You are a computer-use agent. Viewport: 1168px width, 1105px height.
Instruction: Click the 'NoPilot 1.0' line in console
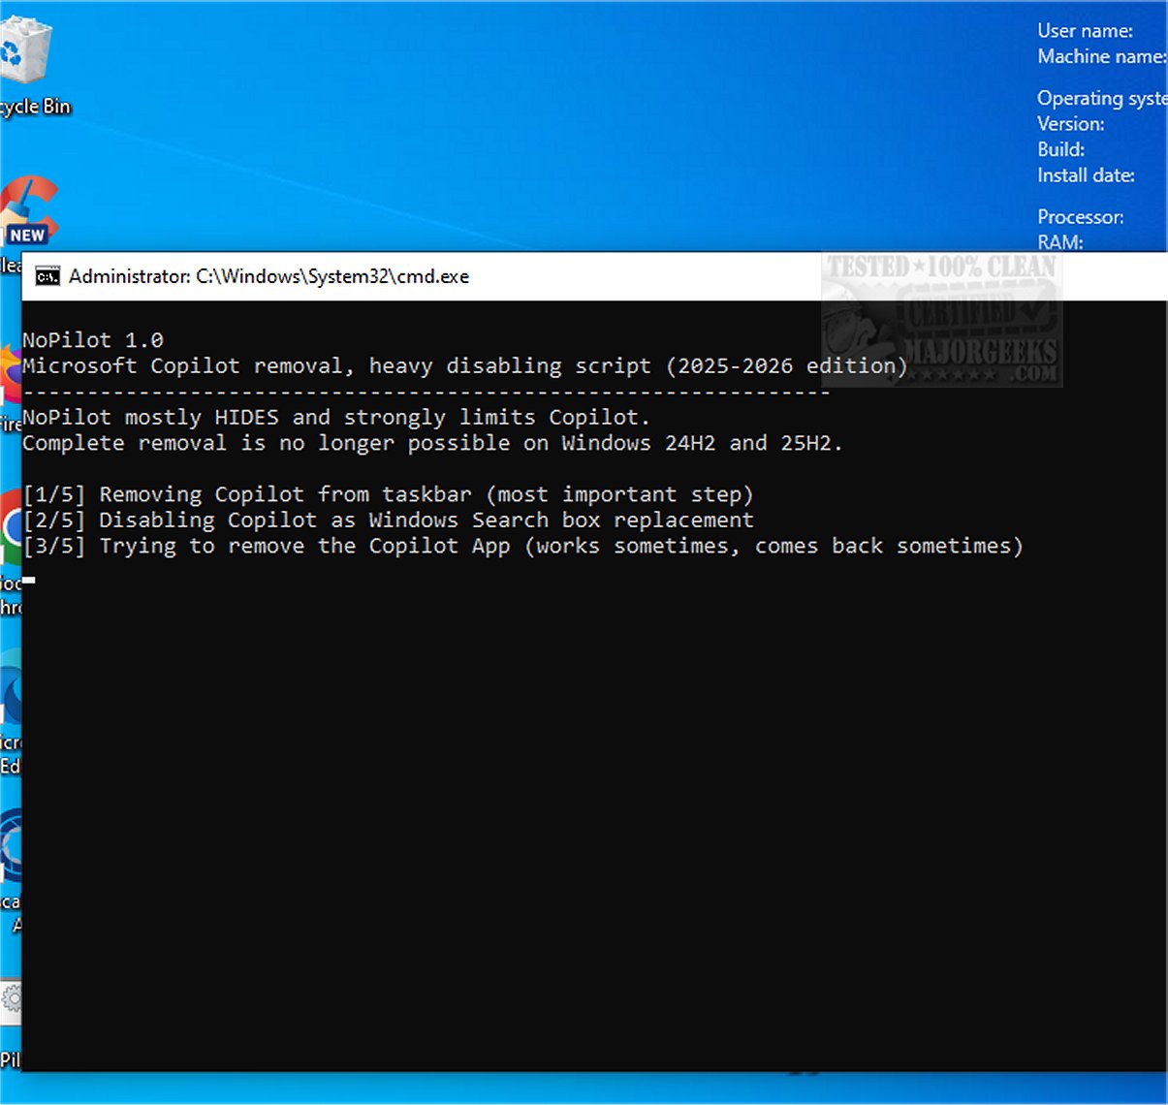[x=93, y=340]
